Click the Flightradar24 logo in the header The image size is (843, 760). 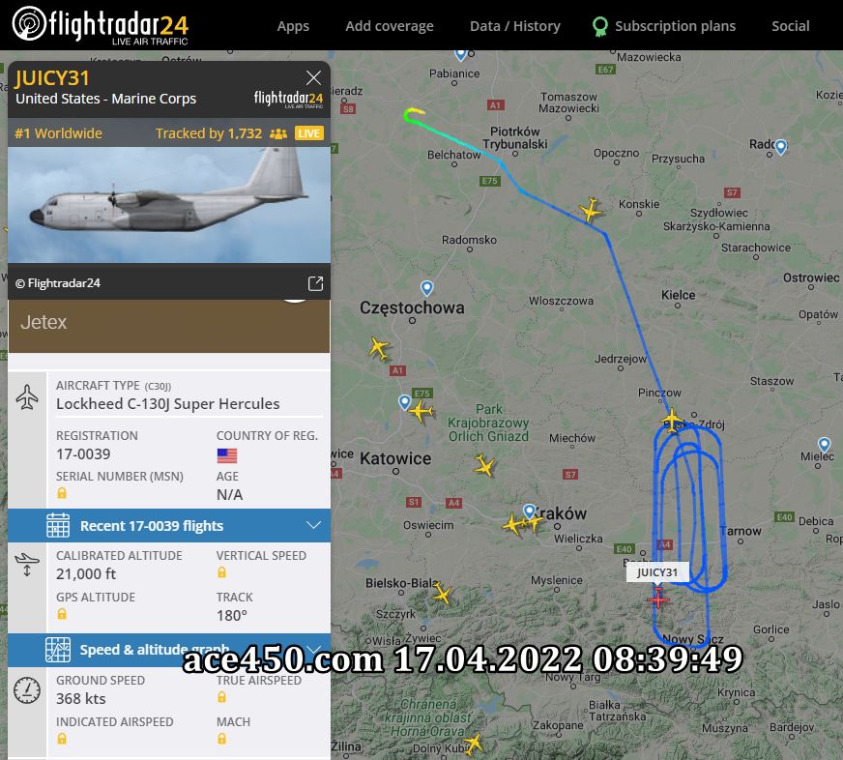pos(101,25)
